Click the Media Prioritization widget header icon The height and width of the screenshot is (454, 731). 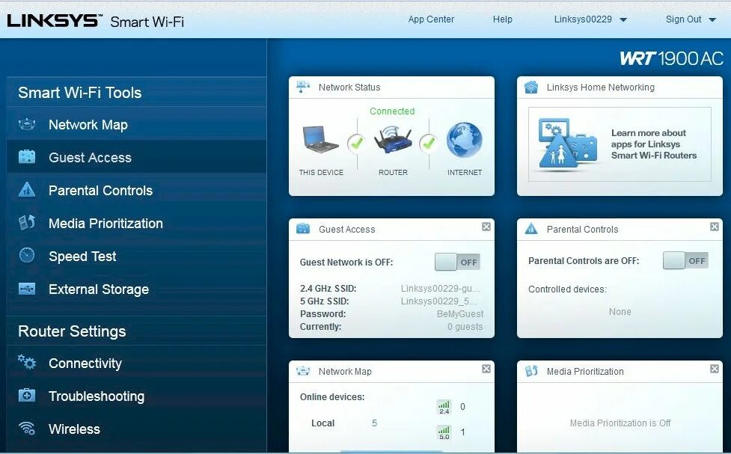coord(531,371)
